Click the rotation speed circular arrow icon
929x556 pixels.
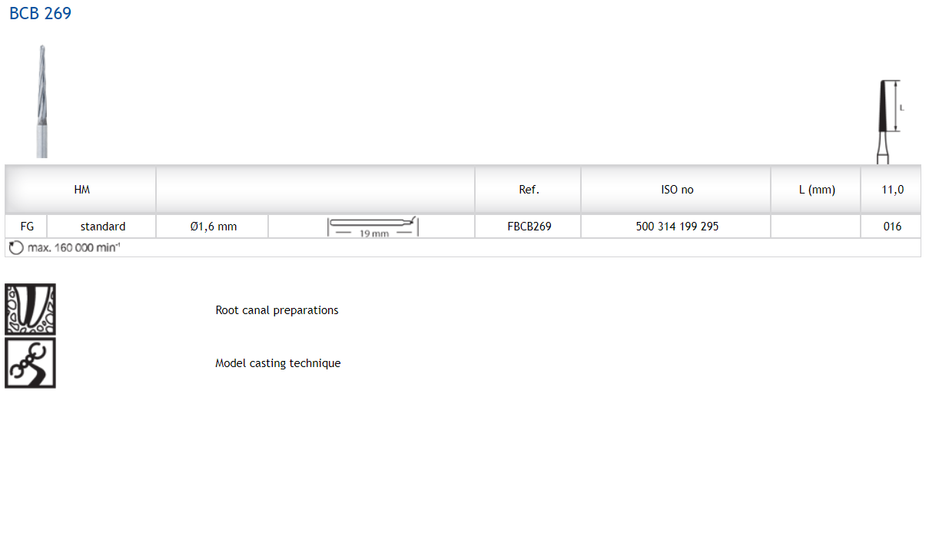(15, 248)
